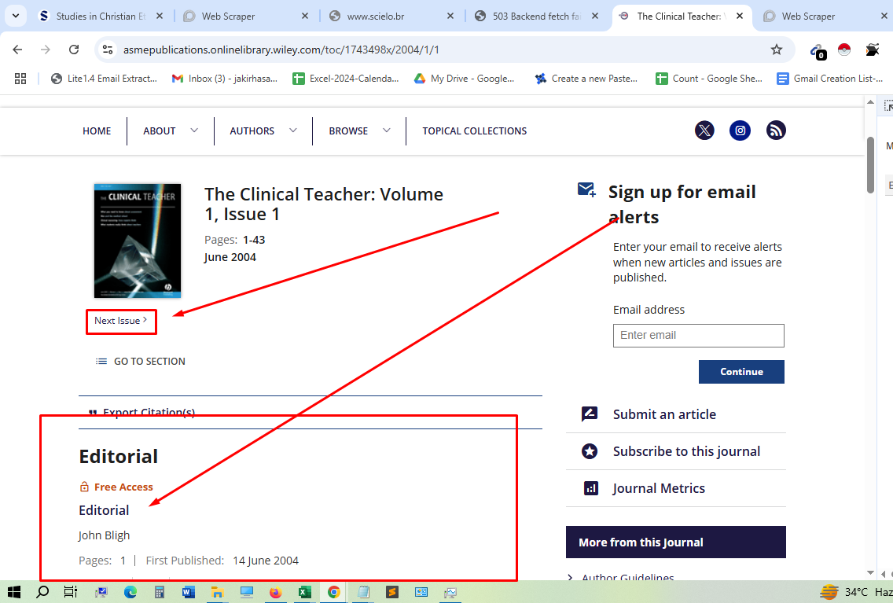Click the Enter email input field
893x603 pixels.
tap(698, 336)
